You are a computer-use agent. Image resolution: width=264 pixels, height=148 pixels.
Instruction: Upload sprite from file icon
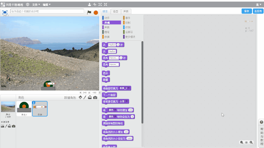tap(90, 97)
